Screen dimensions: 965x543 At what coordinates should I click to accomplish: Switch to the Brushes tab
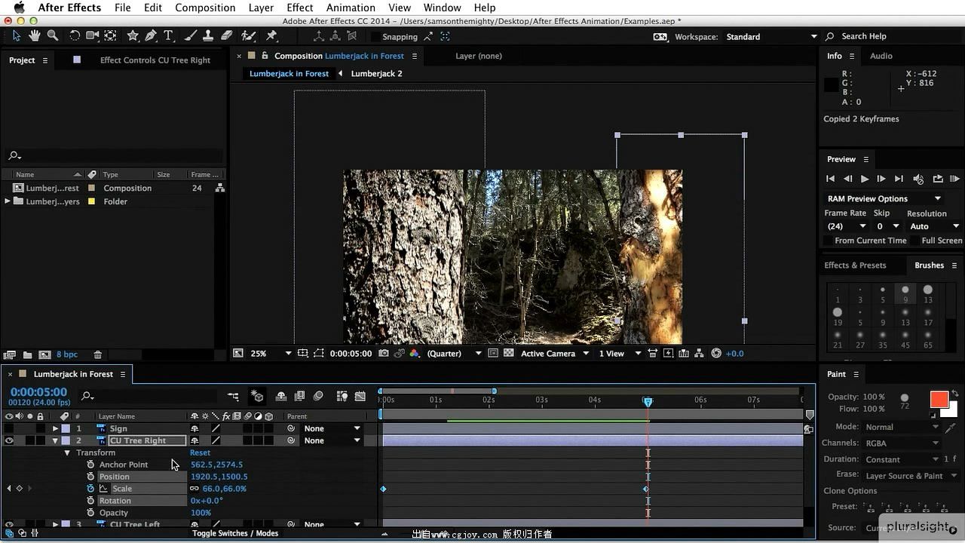pos(929,265)
